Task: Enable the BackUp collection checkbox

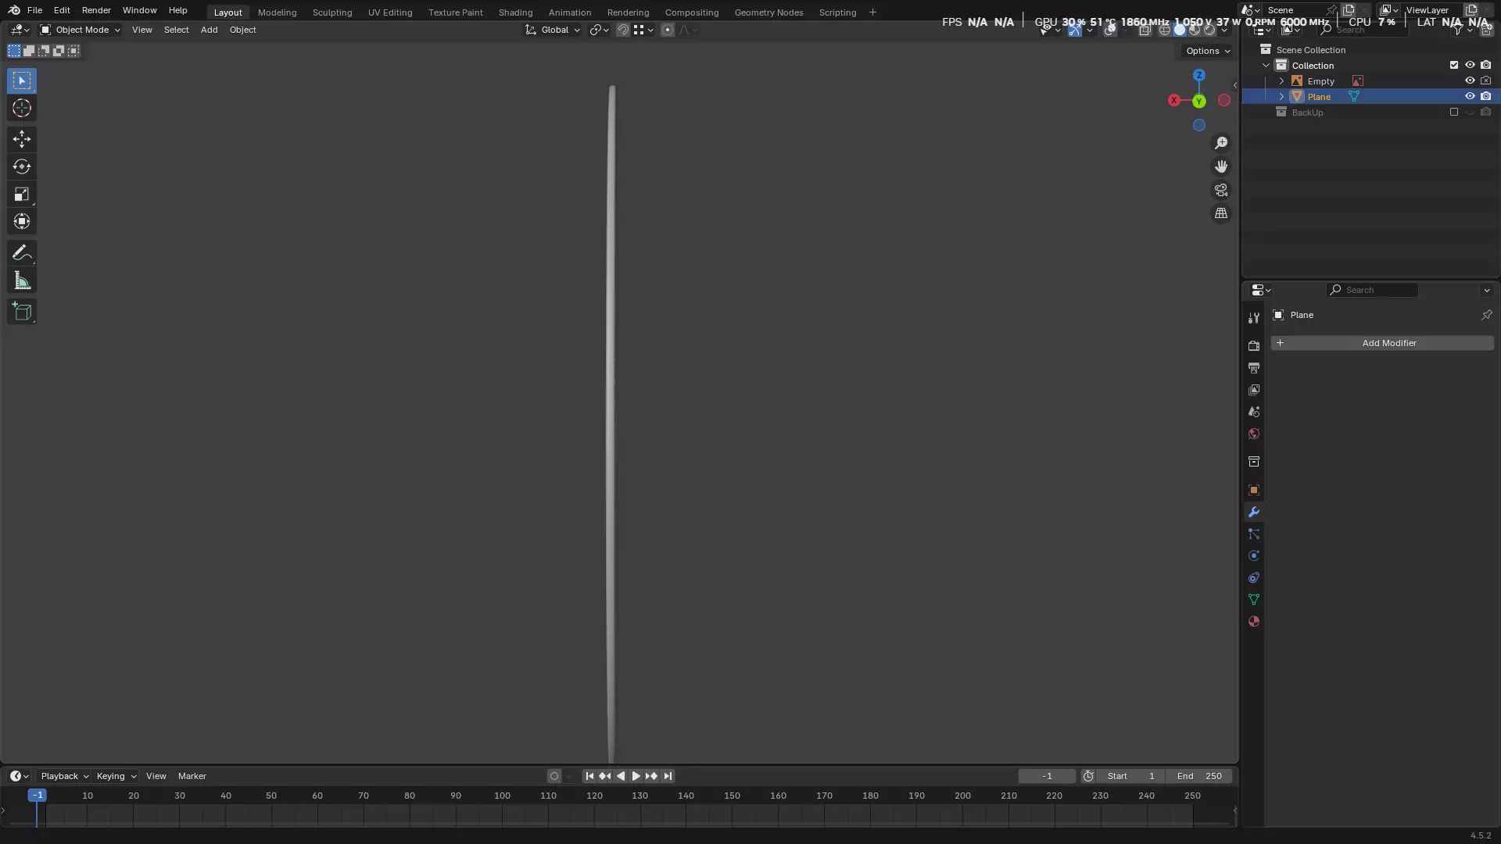Action: [1454, 112]
